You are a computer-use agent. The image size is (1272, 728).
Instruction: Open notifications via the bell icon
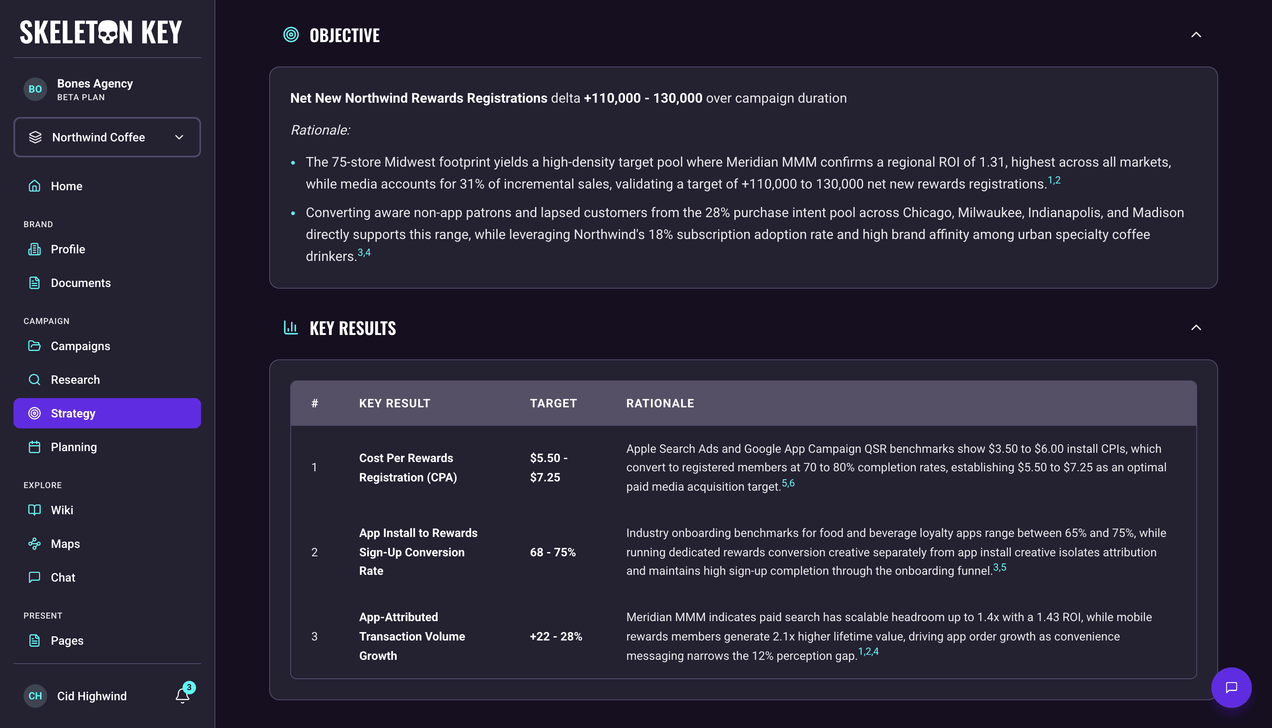pyautogui.click(x=183, y=696)
